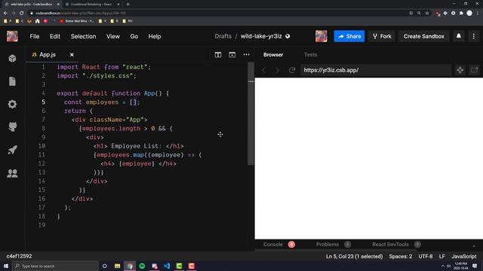Viewport: 483px width, 271px height.
Task: Open notifications bell icon
Action: coord(459,36)
